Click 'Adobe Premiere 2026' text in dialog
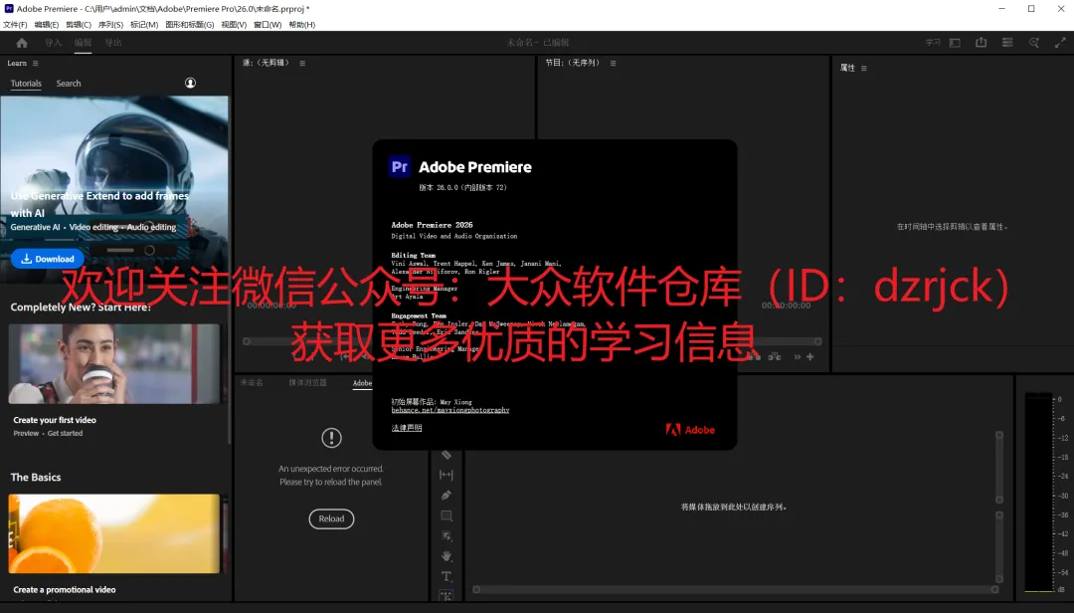The height and width of the screenshot is (613, 1074). (x=432, y=225)
